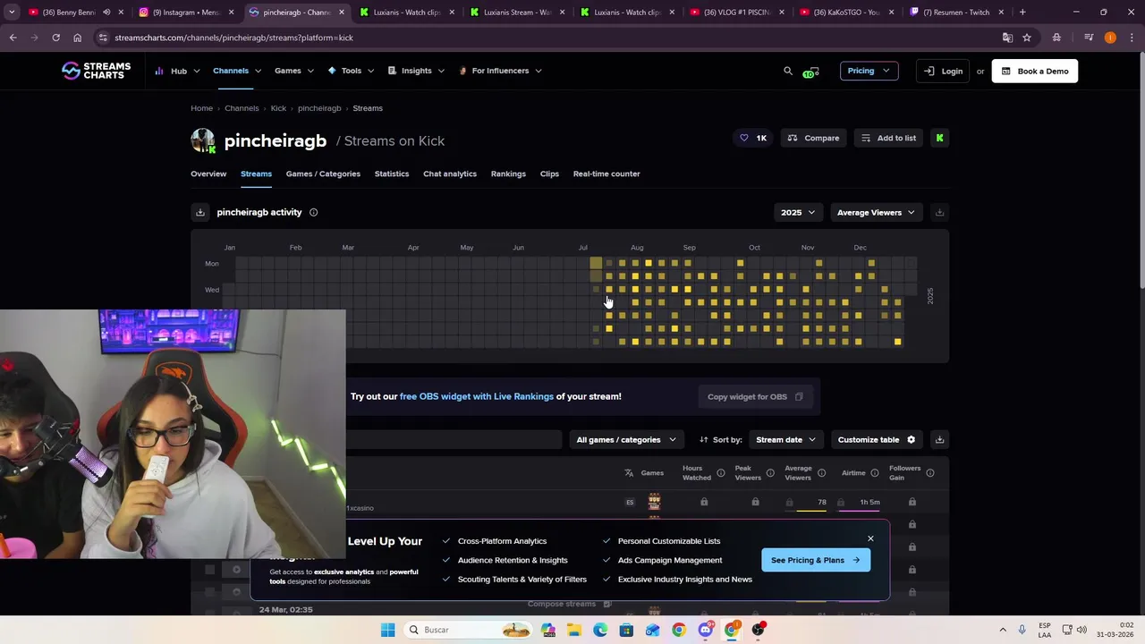Open the site search magnifier icon

click(x=788, y=71)
